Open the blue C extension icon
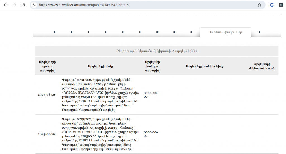 pos(272,5)
